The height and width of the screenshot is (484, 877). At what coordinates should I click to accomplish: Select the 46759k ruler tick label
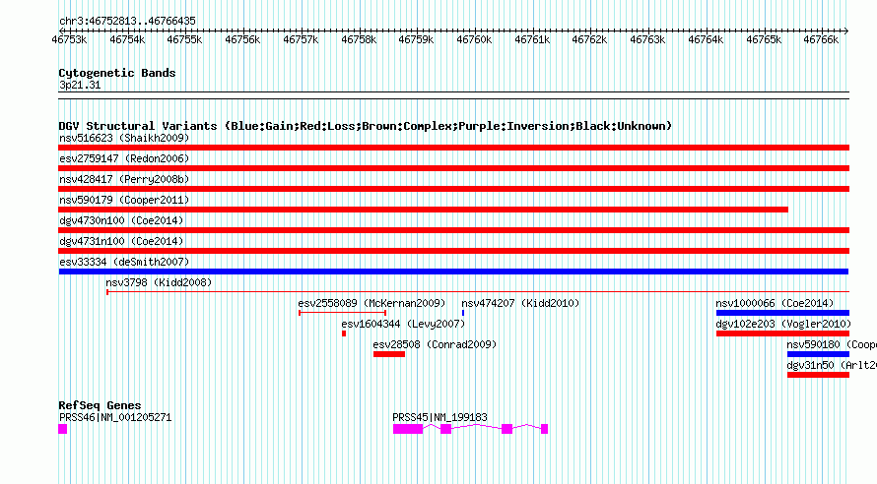[x=416, y=39]
